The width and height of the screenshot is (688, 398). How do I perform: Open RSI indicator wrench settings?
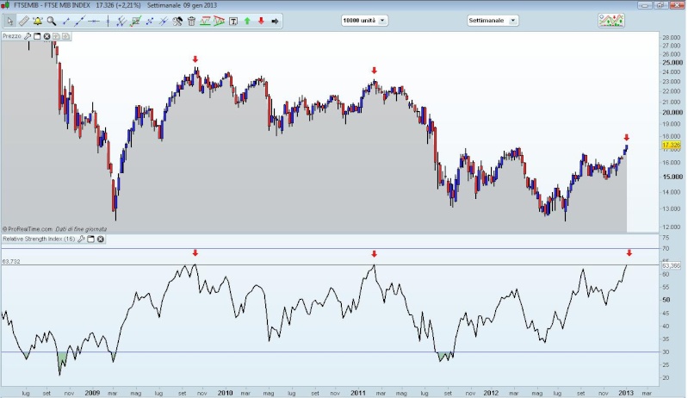(81, 239)
